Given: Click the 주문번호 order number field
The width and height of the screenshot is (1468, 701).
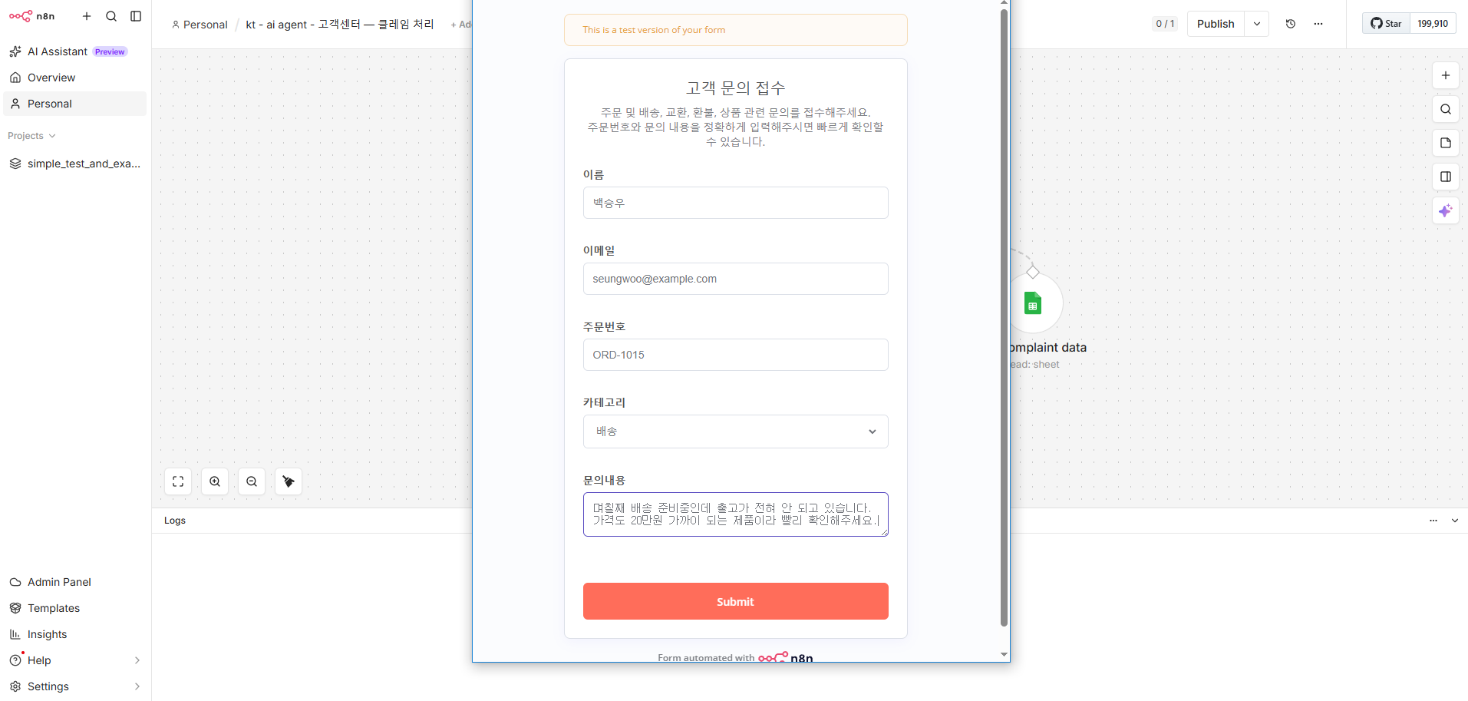Looking at the screenshot, I should pyautogui.click(x=736, y=355).
